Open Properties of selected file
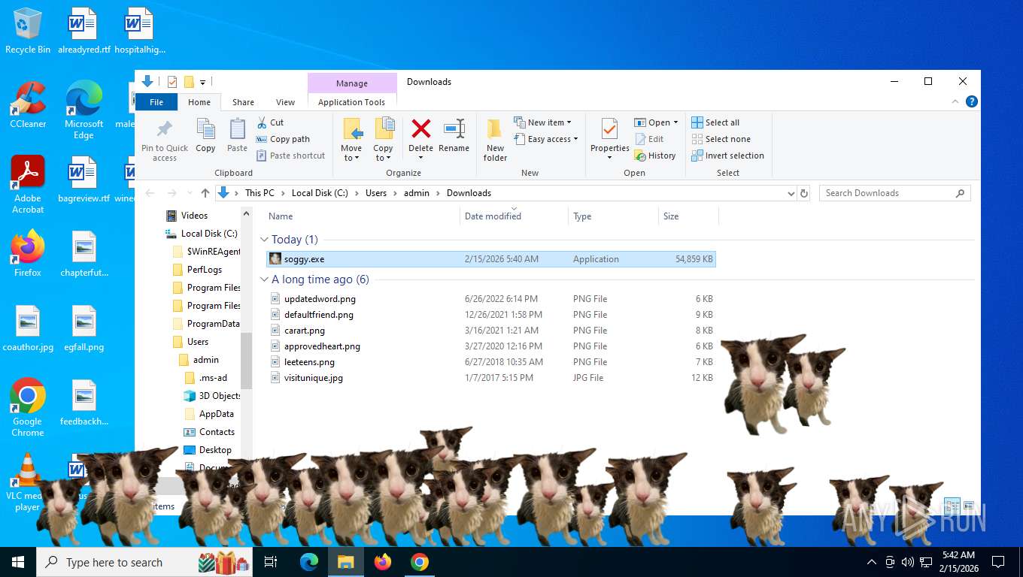Screen dimensions: 1023x577 [x=610, y=140]
